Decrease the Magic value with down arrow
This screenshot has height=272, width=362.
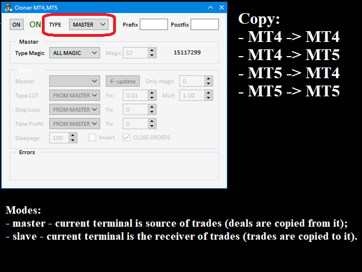[x=152, y=56]
